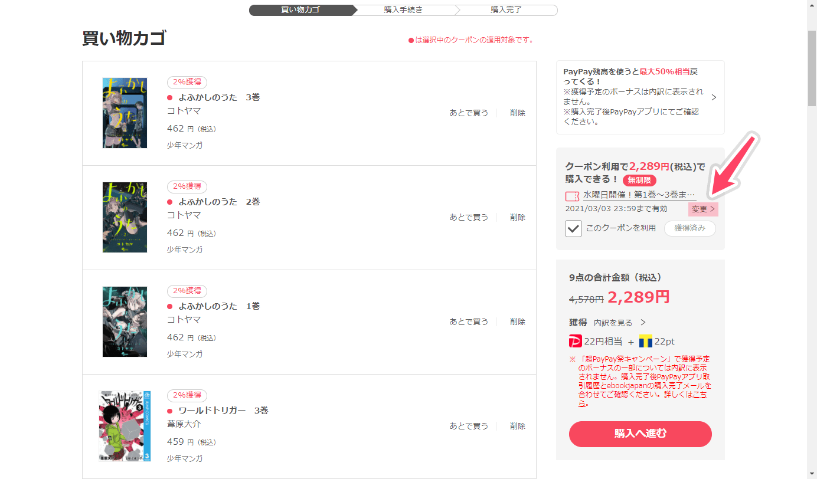Viewport: 817px width, 479px height.
Task: Open よふかしのうた 1巻 cover thumbnail
Action: (125, 321)
